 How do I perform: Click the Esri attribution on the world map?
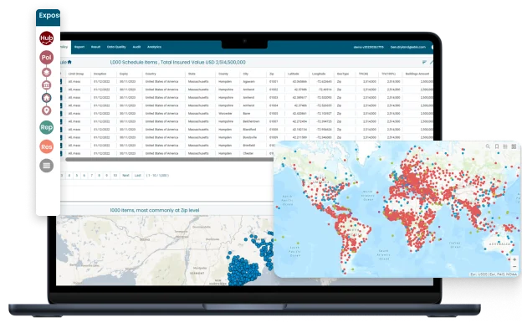(x=494, y=274)
